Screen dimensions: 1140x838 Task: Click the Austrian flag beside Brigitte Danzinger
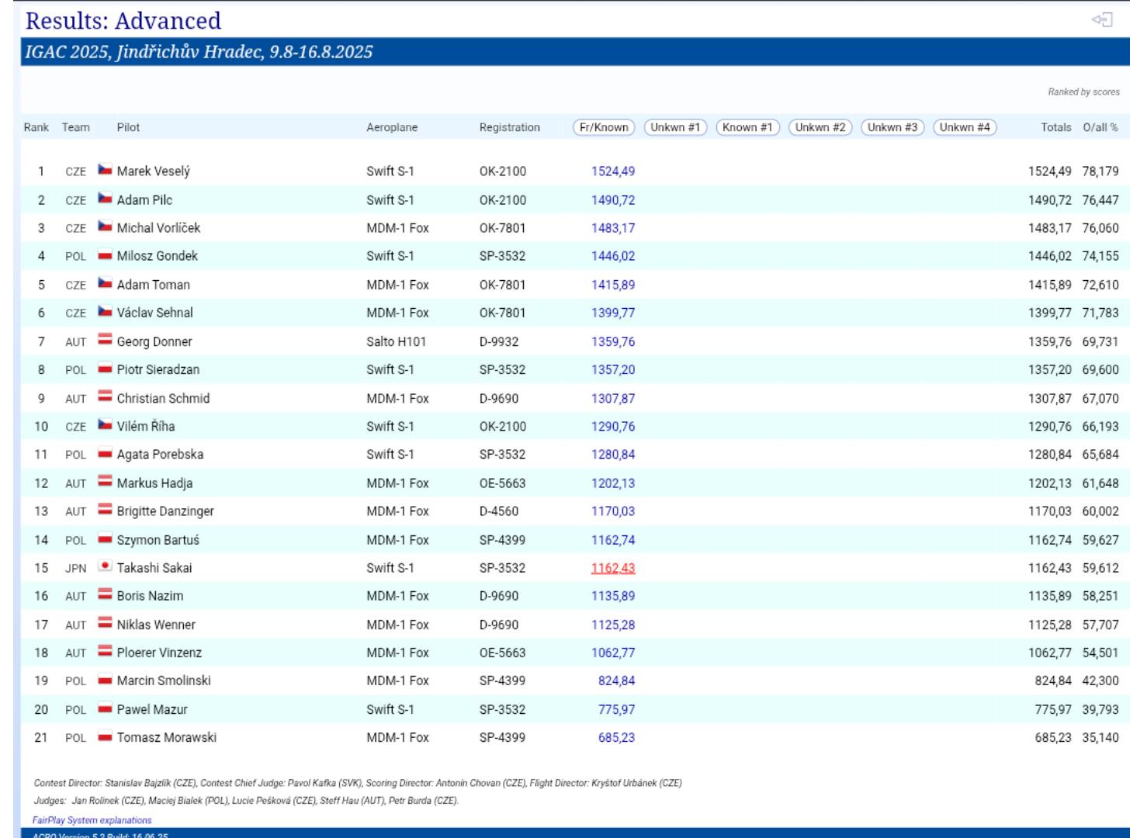pyautogui.click(x=105, y=510)
